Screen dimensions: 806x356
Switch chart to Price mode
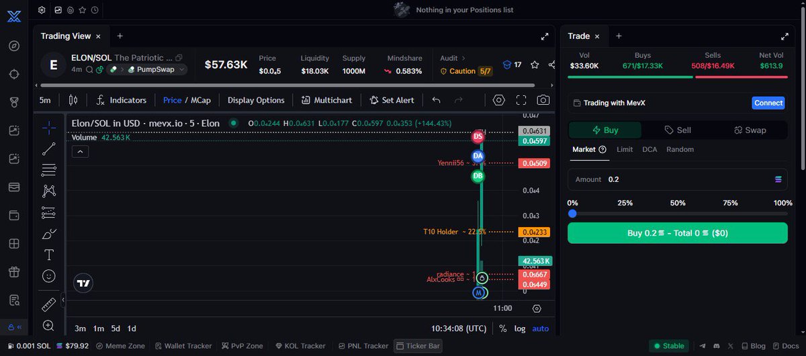[172, 100]
